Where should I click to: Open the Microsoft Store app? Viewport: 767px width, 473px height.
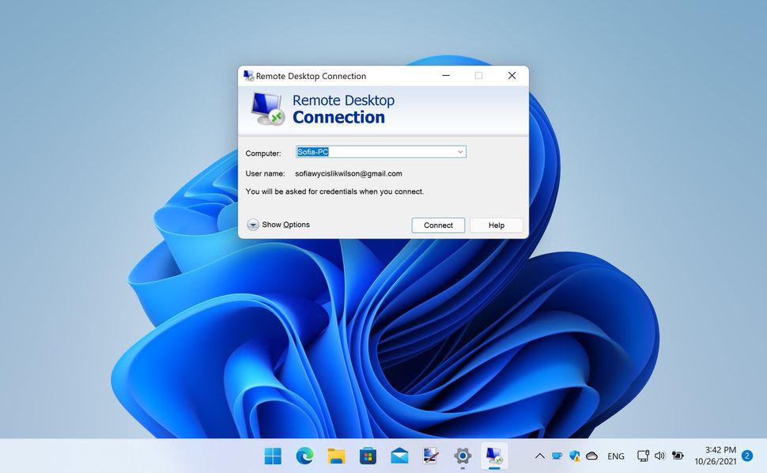point(367,456)
